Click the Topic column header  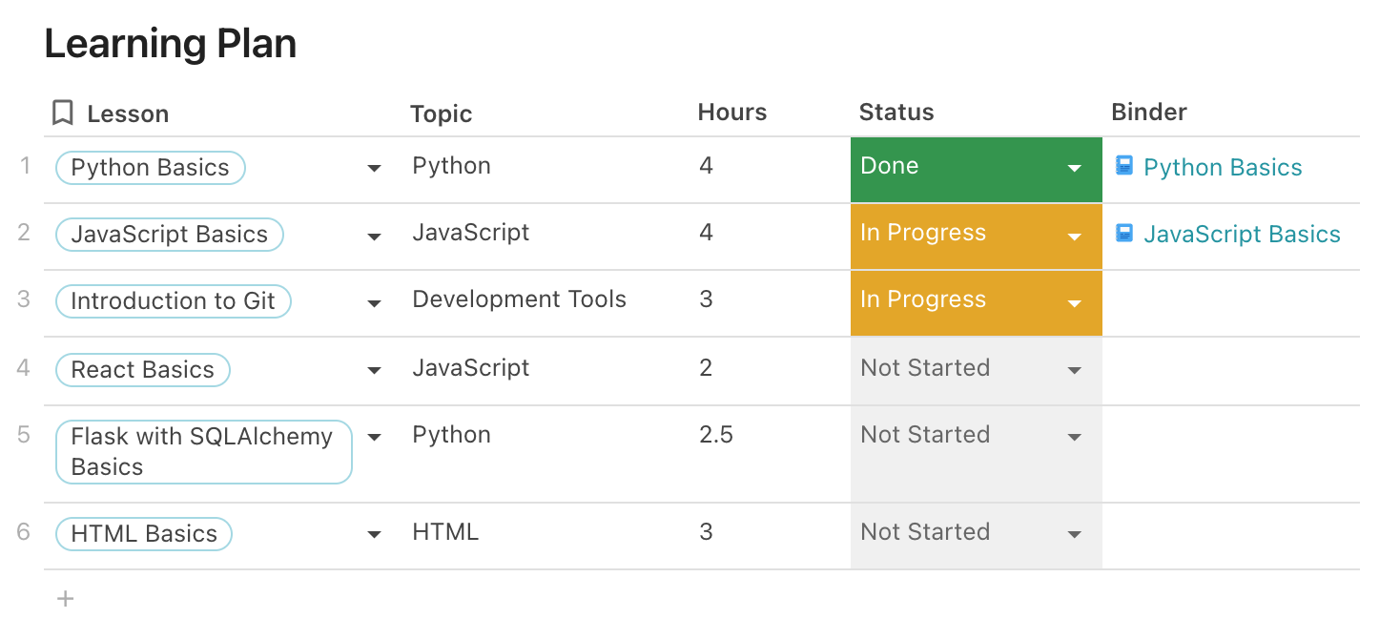(441, 113)
